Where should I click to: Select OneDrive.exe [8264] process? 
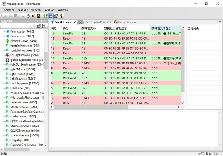[x=24, y=107]
